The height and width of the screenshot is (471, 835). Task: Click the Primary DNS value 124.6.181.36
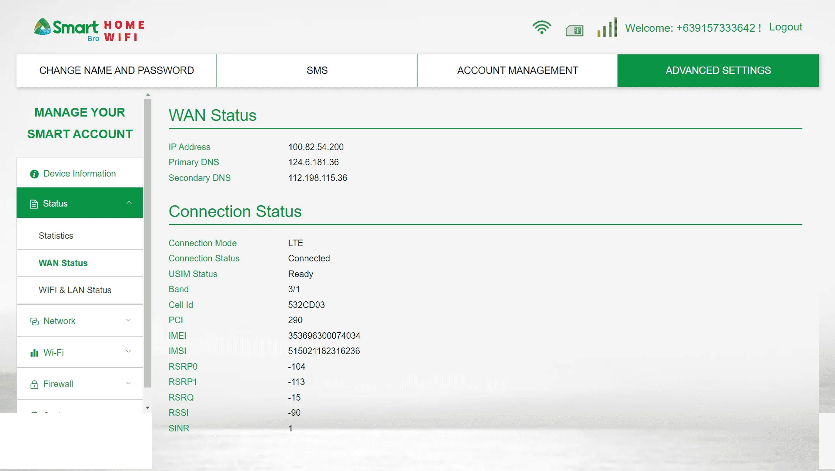point(313,162)
